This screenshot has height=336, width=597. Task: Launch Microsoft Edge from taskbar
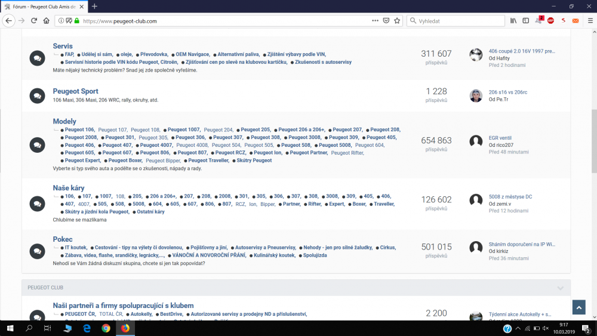[x=87, y=328]
